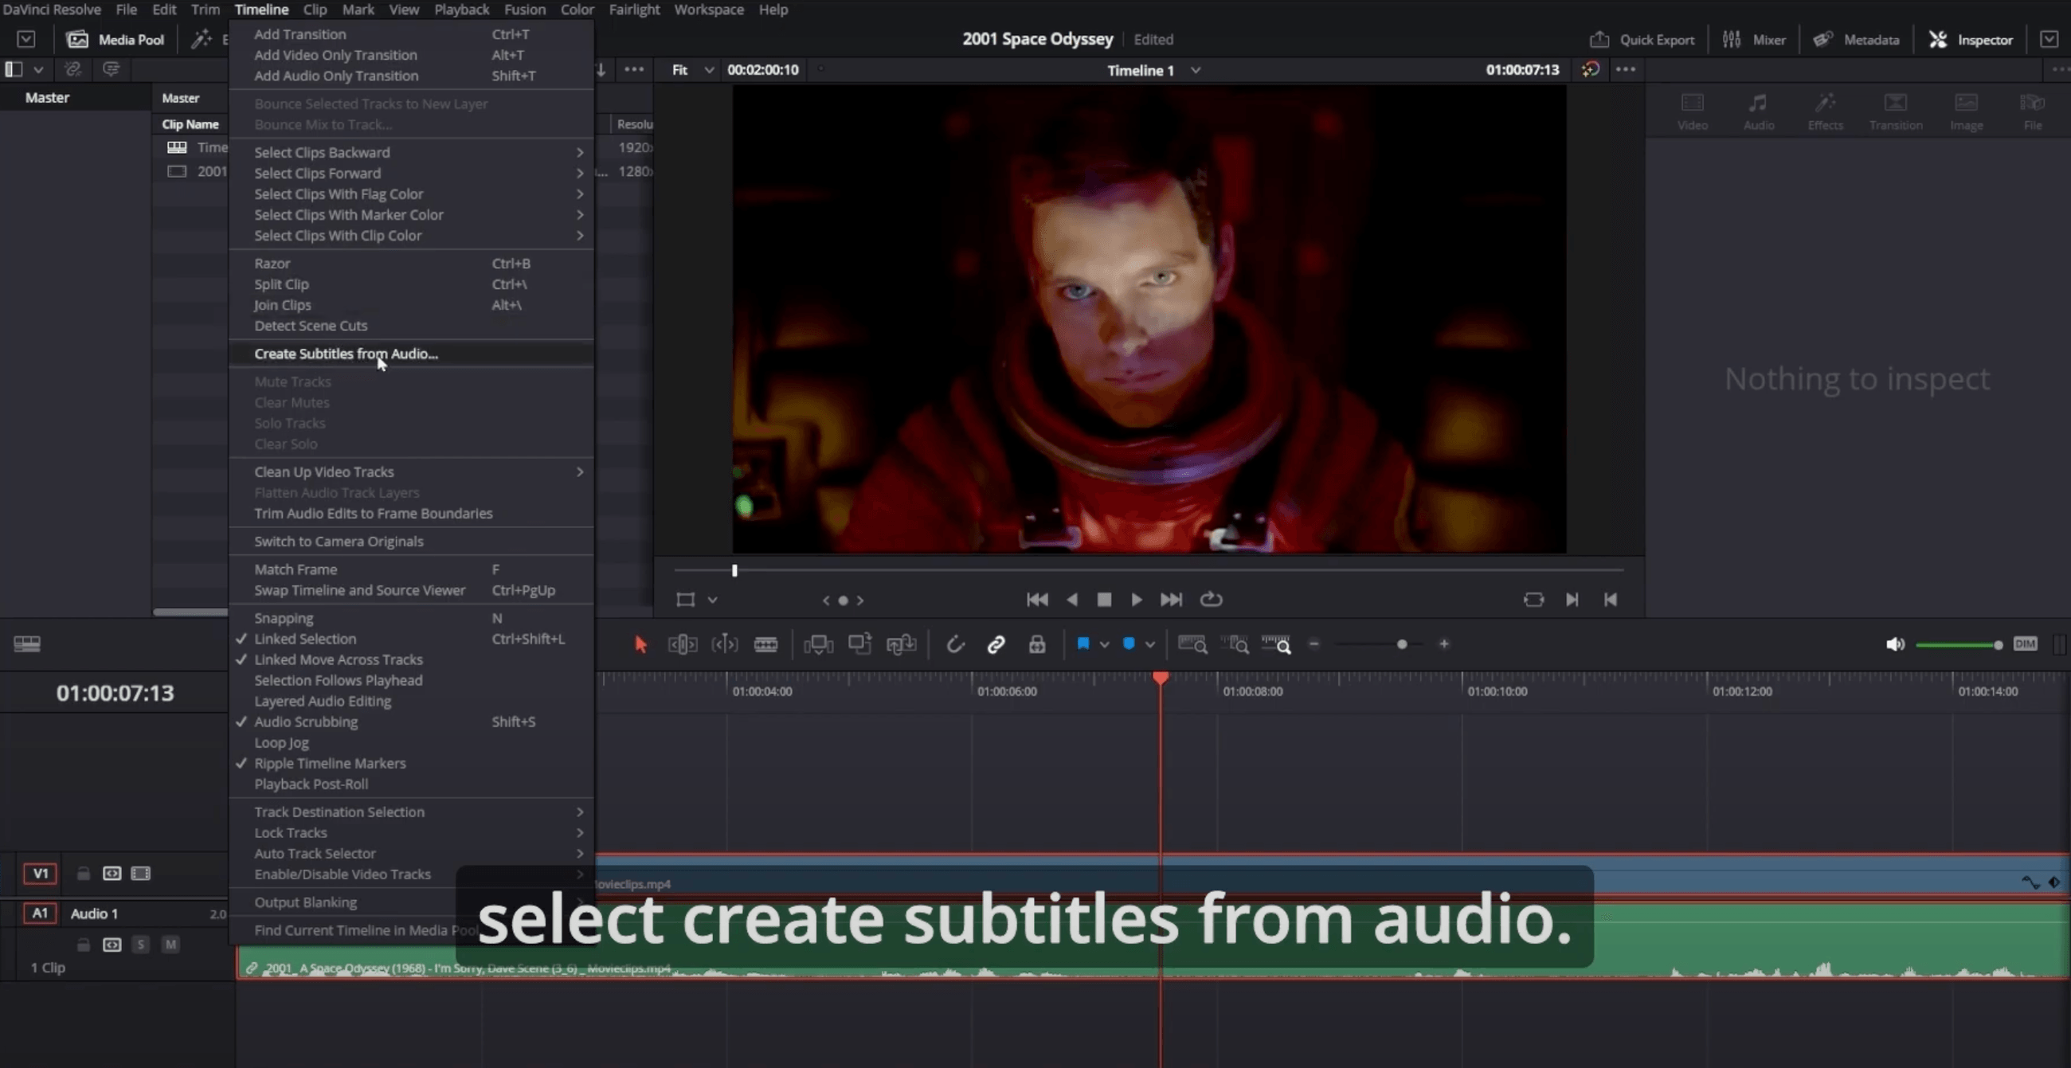This screenshot has height=1068, width=2071.
Task: Select Create Subtitles from Audio
Action: (346, 354)
